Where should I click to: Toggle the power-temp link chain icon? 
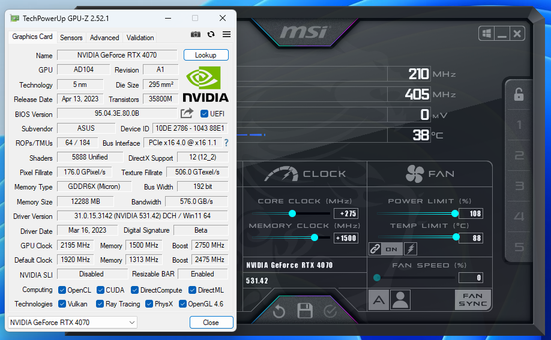tap(375, 249)
